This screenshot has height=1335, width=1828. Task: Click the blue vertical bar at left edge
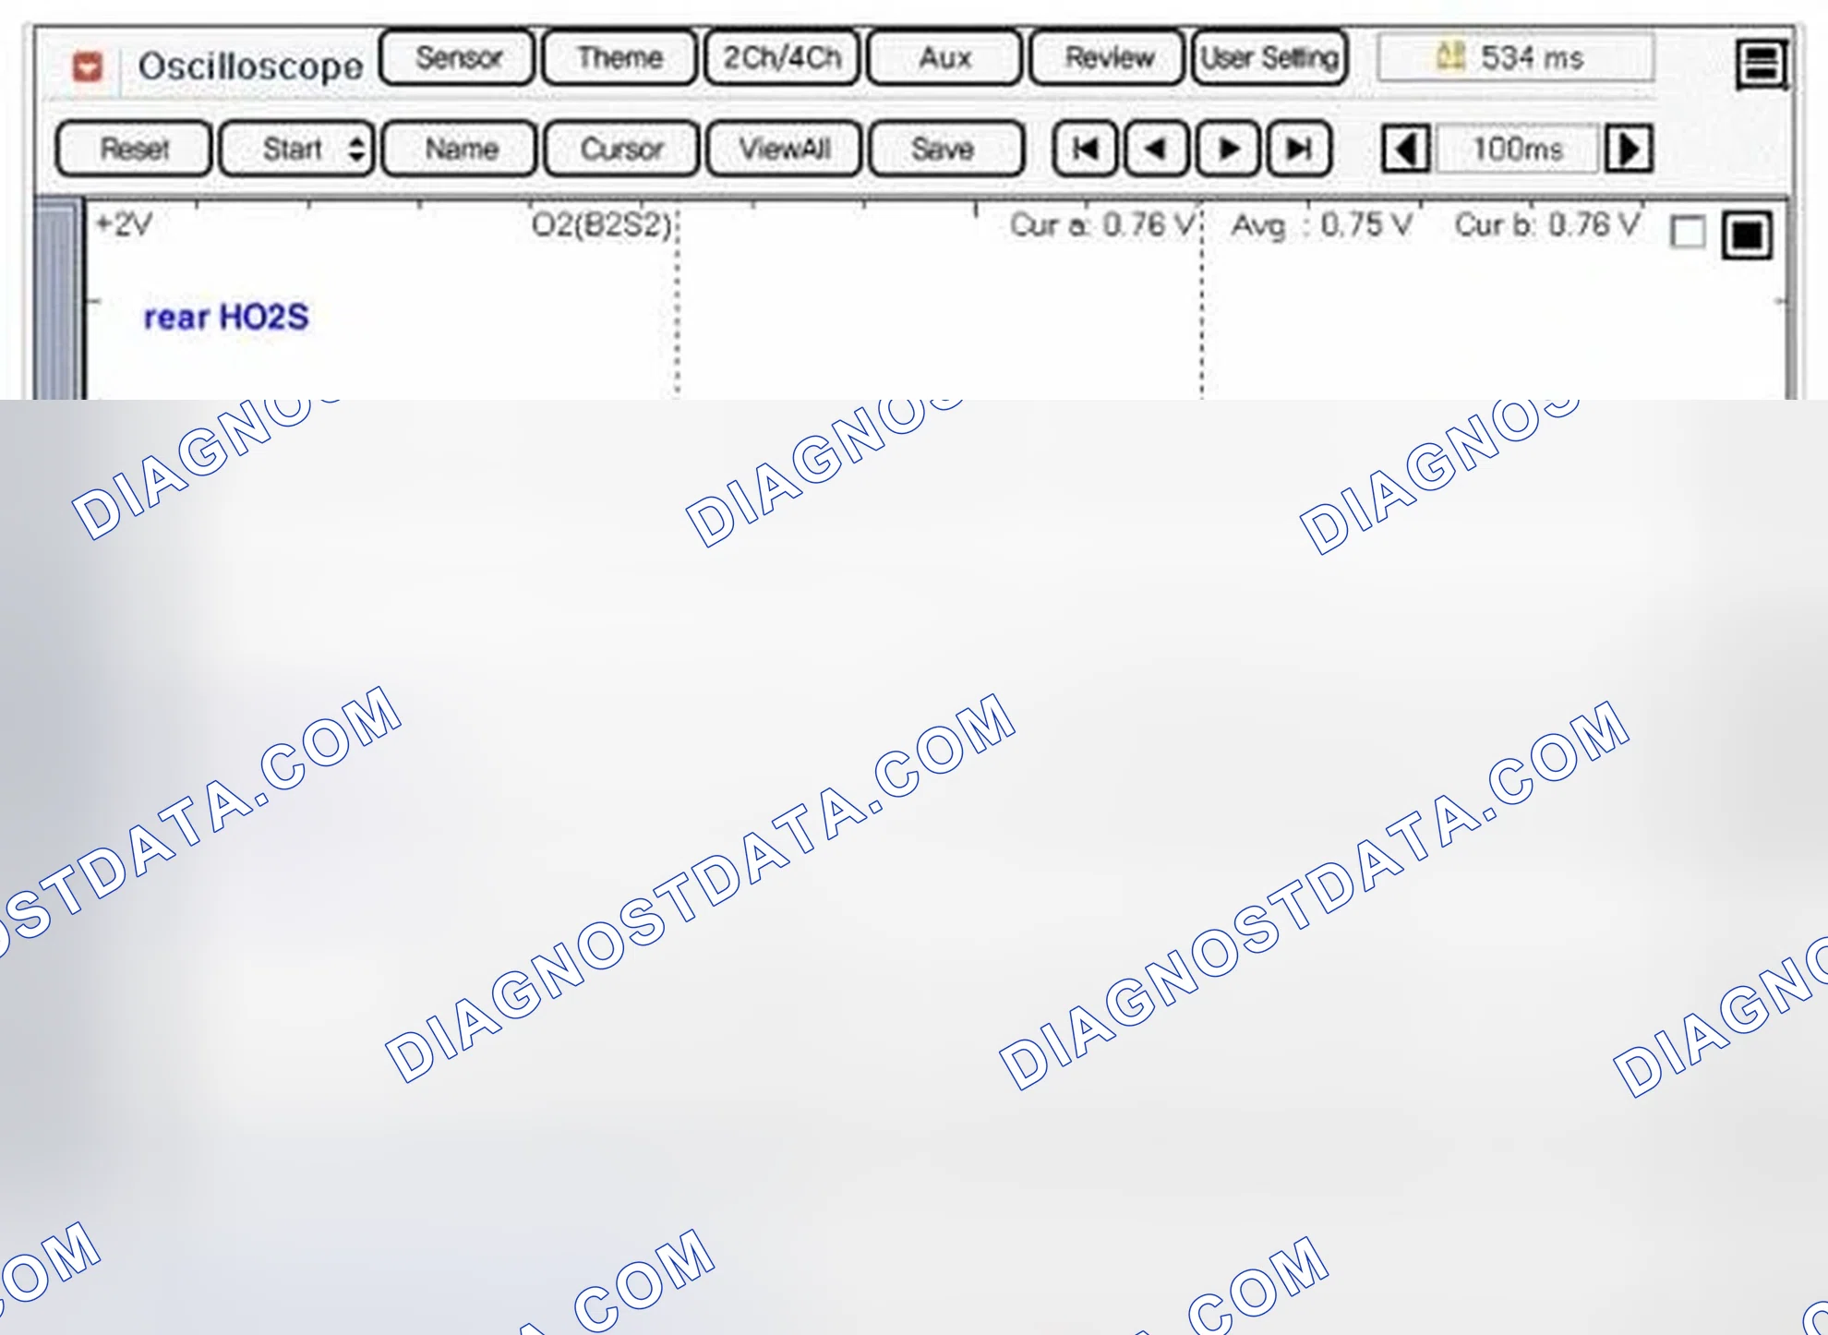click(x=57, y=300)
